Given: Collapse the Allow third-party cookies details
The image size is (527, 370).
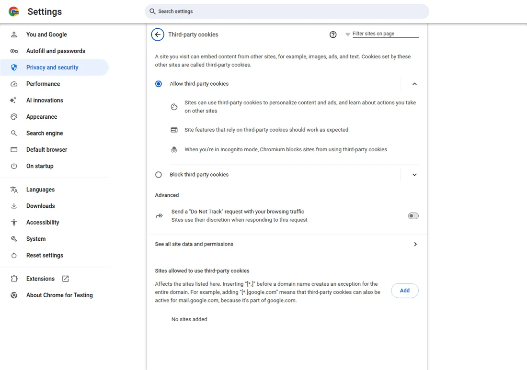Looking at the screenshot, I should 414,84.
